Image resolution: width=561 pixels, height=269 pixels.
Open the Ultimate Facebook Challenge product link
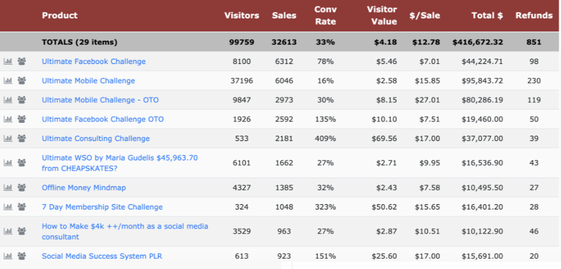[x=94, y=62]
